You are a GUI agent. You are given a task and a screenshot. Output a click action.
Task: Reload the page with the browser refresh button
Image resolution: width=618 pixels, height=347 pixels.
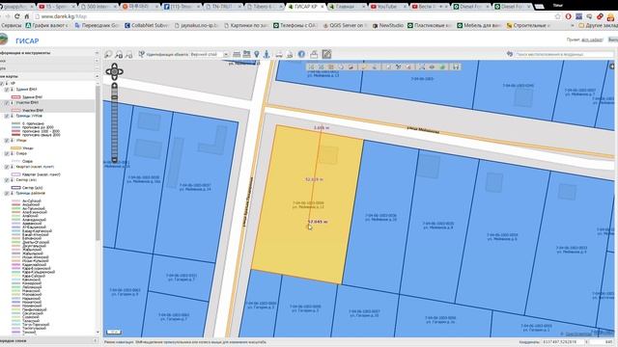click(17, 16)
